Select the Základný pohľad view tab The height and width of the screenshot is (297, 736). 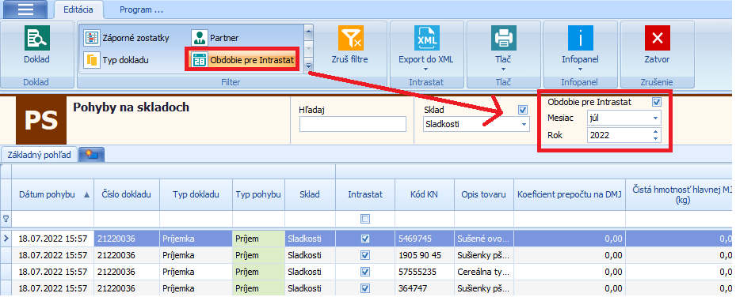coord(40,156)
